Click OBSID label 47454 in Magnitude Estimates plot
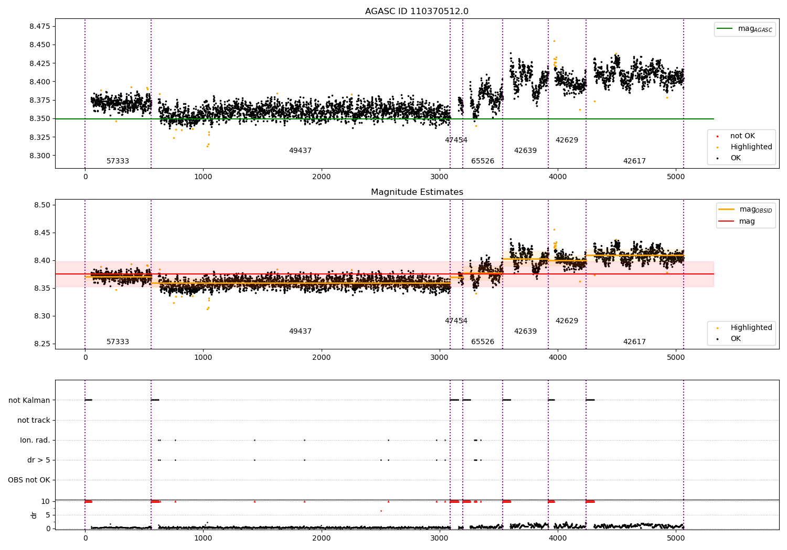Screen dimensions: 787x550 click(456, 321)
